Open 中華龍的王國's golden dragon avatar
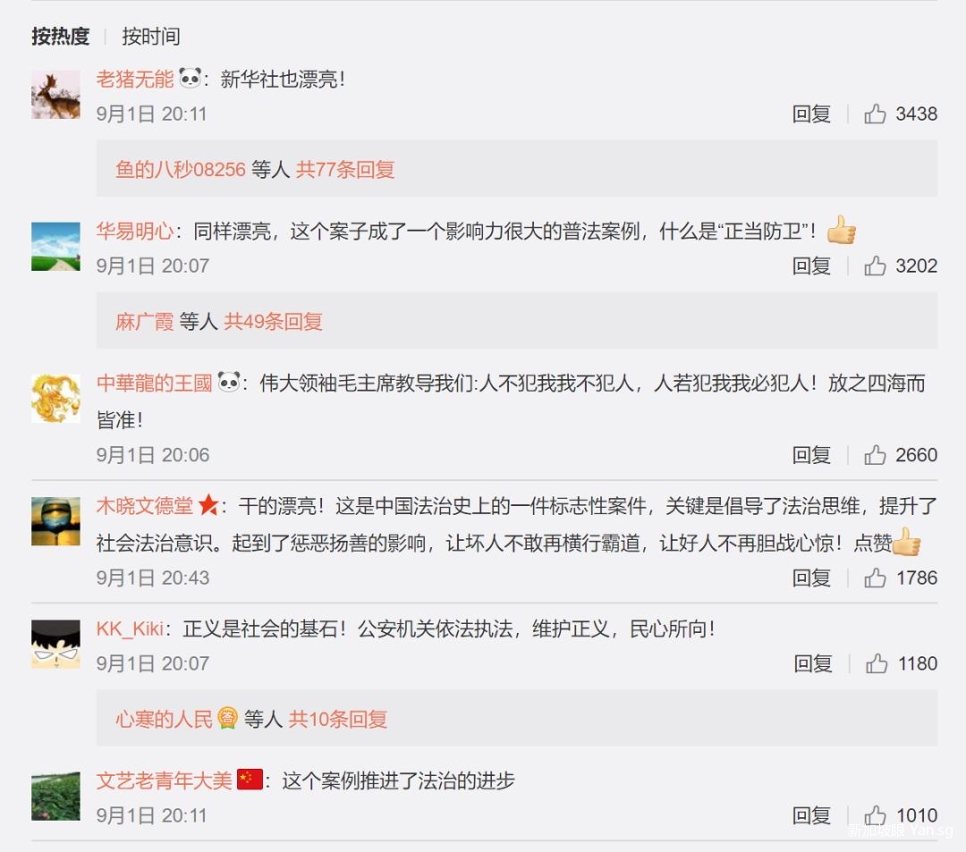 (x=55, y=399)
